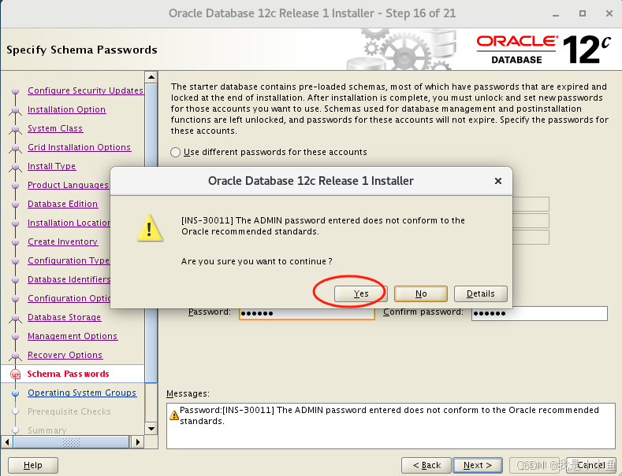The image size is (622, 476).
Task: Click the Create Inventory step bullet
Action: point(16,242)
